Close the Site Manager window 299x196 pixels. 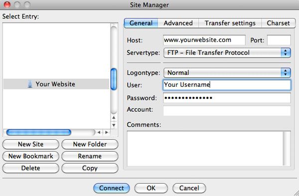point(7,4)
